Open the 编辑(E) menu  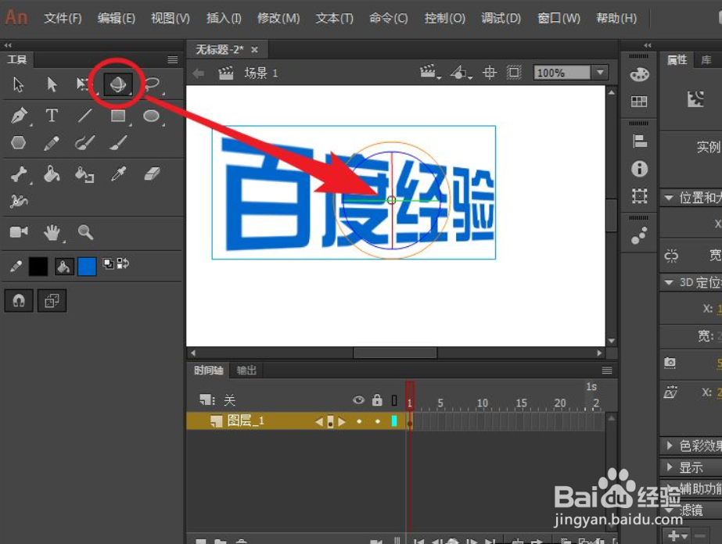click(x=116, y=19)
